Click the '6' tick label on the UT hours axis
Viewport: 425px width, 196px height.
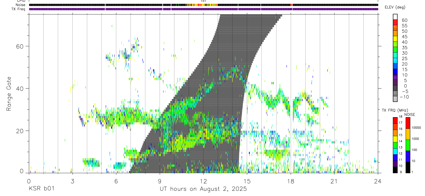click(116, 181)
